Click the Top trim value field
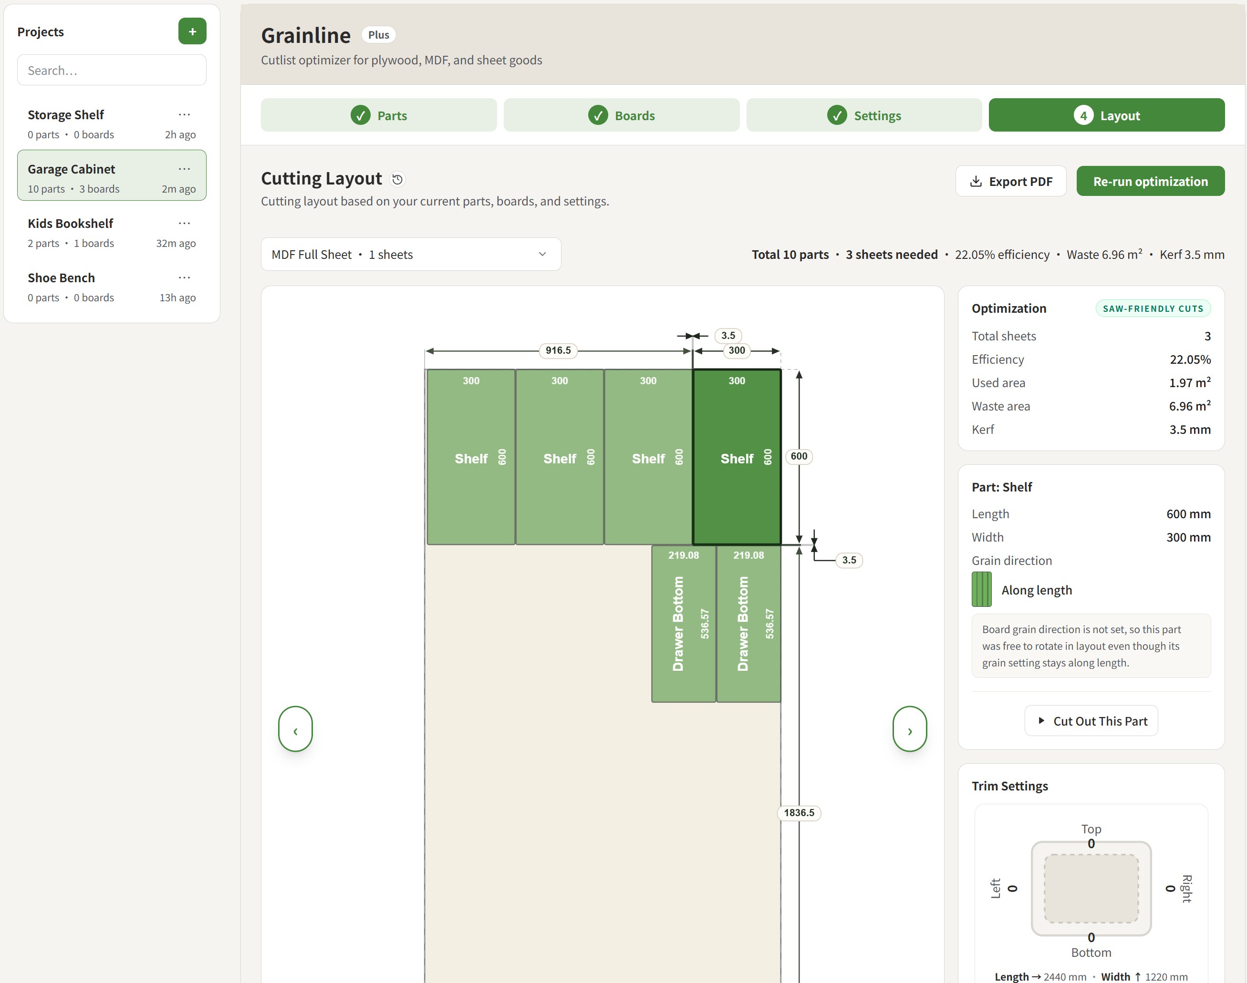The width and height of the screenshot is (1247, 983). pos(1091,844)
